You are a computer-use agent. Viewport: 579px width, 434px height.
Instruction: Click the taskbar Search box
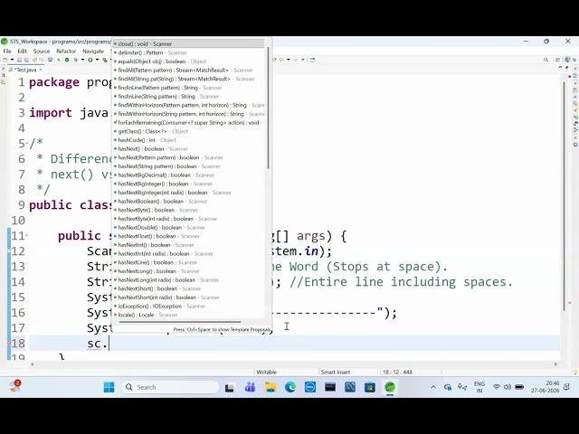point(170,387)
